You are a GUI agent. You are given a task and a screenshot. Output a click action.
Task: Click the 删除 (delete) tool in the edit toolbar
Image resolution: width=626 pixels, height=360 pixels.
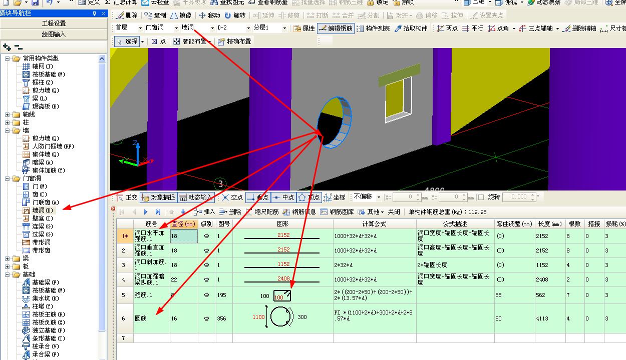pos(127,15)
